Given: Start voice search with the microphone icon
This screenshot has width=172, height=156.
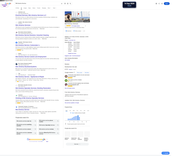Looking at the screenshot, I should [x=65, y=3].
